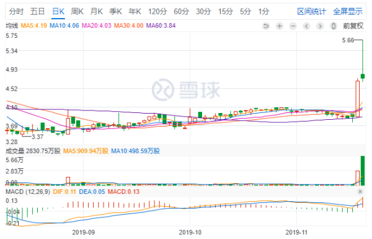Open the 前复权 adjustment dropdown
This screenshot has width=372, height=239.
tap(353, 25)
